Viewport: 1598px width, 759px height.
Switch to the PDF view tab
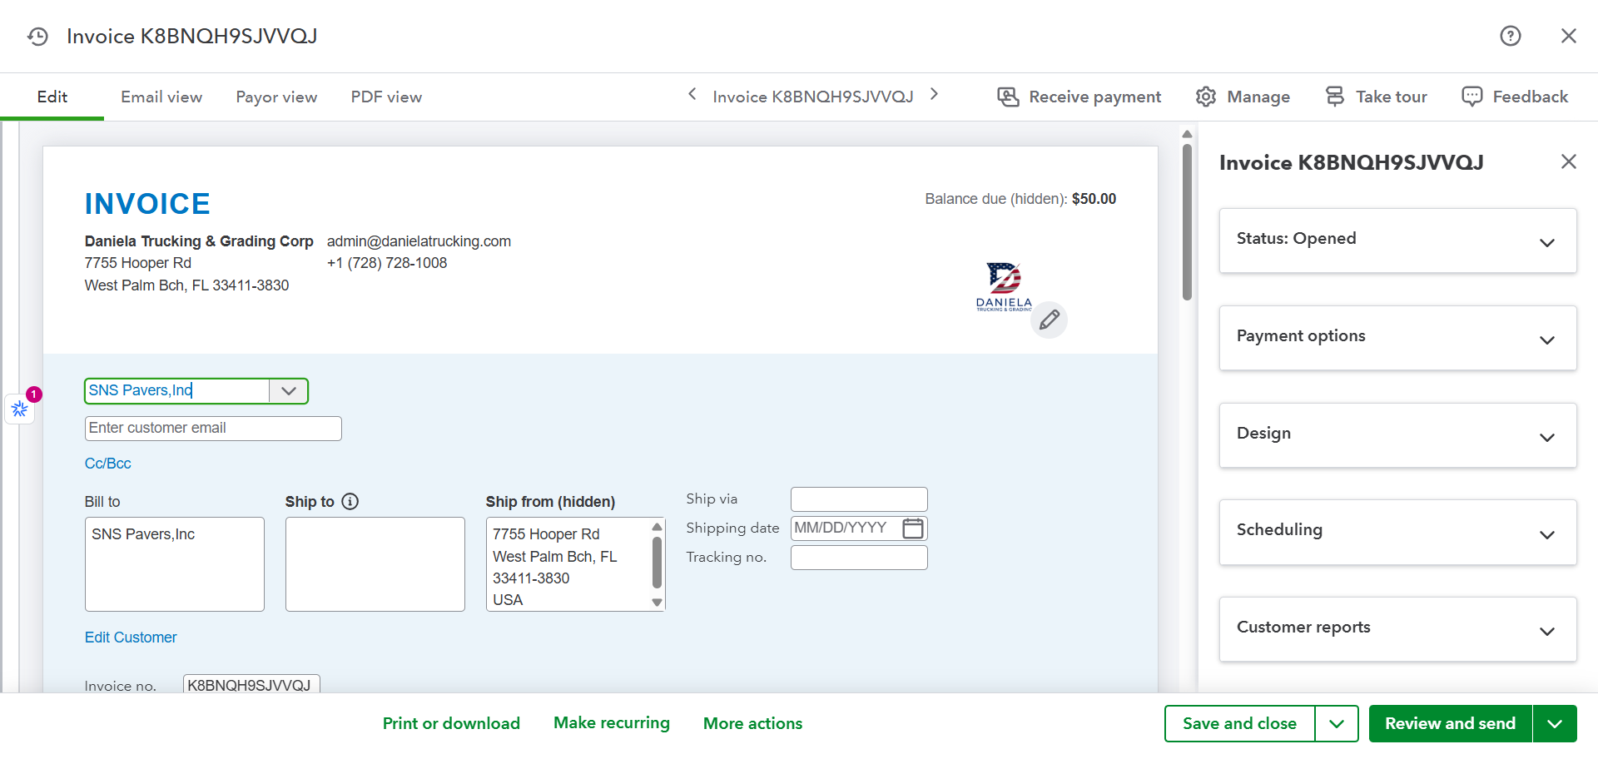point(386,97)
